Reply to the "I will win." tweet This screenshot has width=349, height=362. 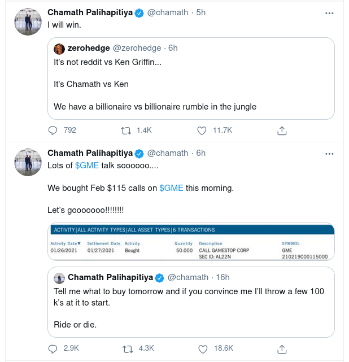[53, 130]
